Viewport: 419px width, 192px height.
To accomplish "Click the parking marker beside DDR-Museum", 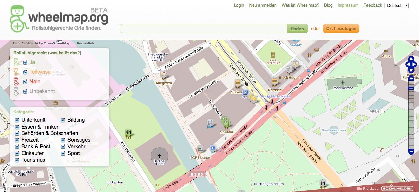I will (213, 149).
